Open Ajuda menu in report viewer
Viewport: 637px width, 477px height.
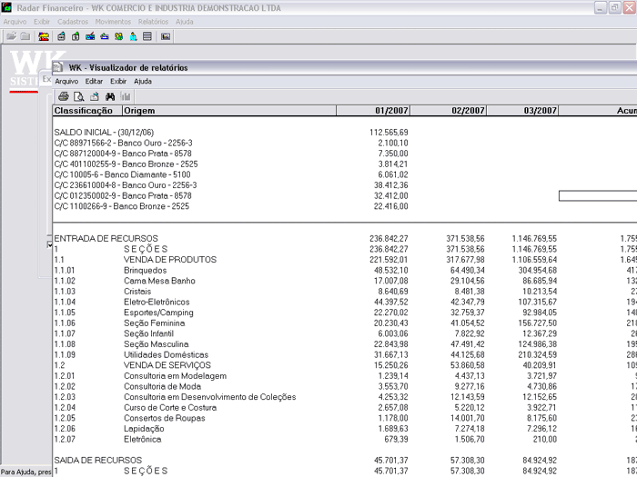tap(143, 82)
